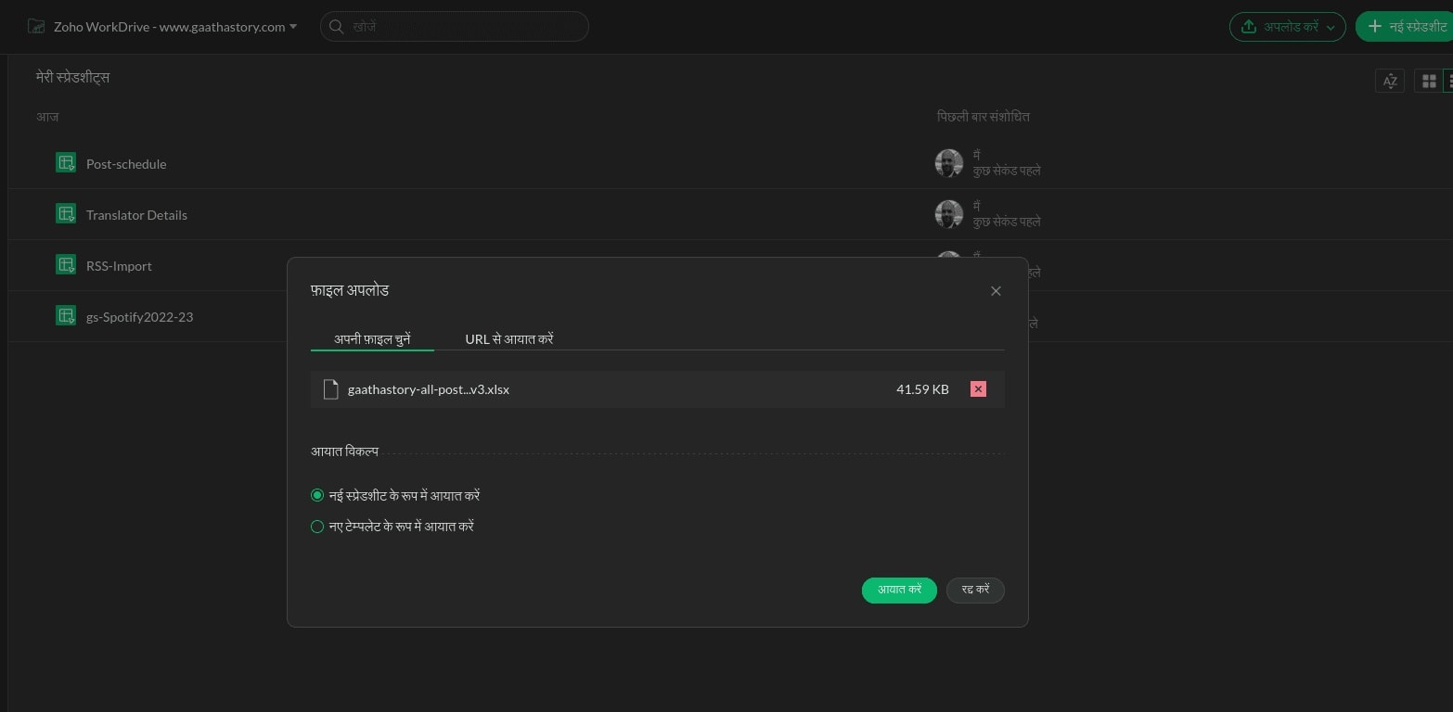The width and height of the screenshot is (1453, 712).
Task: Click the user avatar in Translator Details row
Action: 948,214
